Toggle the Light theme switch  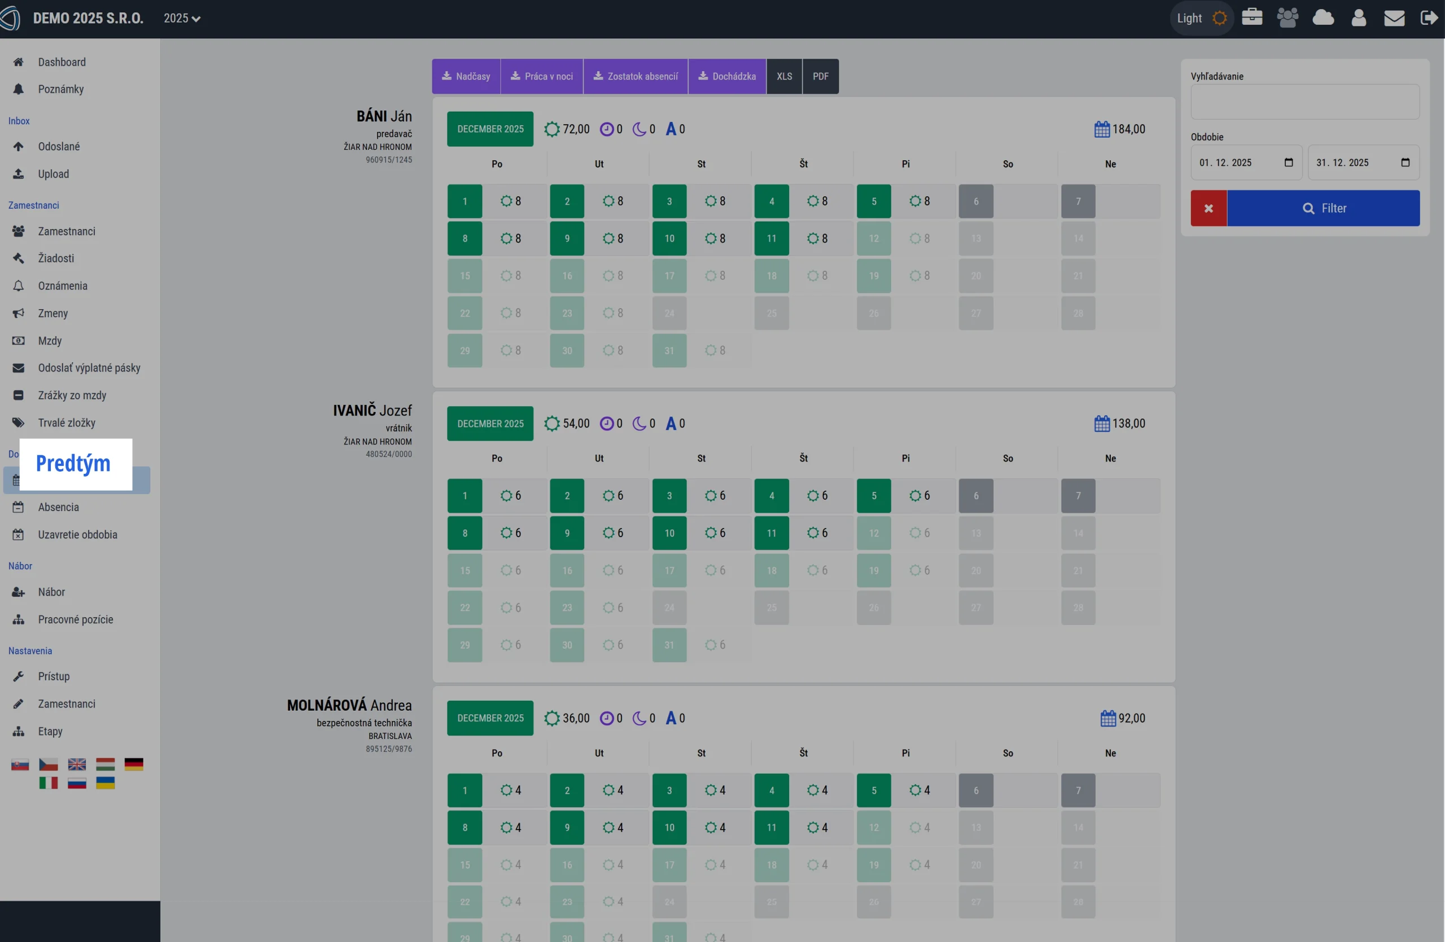tap(1202, 18)
